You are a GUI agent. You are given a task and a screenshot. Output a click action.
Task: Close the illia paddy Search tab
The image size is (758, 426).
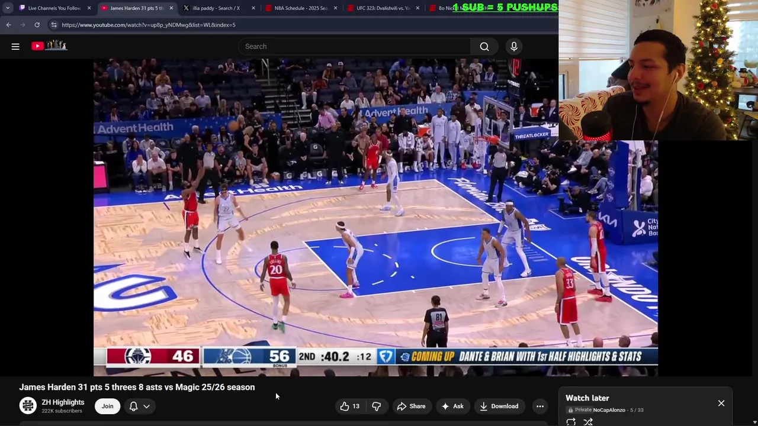click(x=253, y=8)
